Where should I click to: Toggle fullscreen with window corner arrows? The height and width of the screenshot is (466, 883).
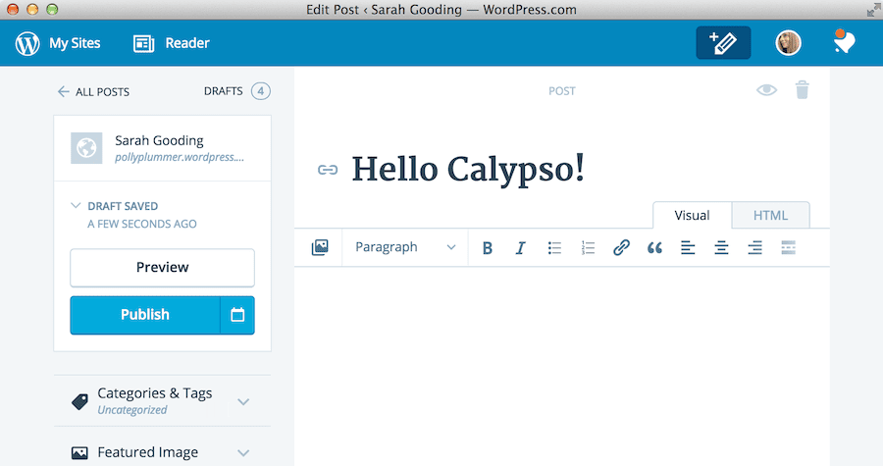(x=873, y=10)
